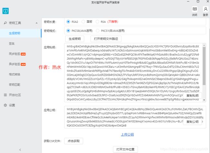Viewport: 210px width, 153px height.
Task: Click the 应用私钥 label
Action: coord(50,48)
